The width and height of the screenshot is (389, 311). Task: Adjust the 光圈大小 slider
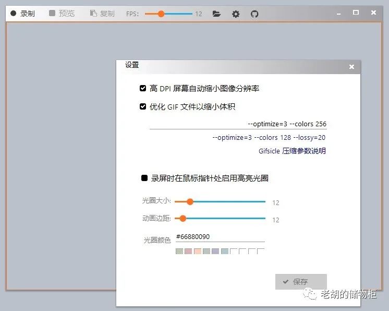tap(220, 201)
